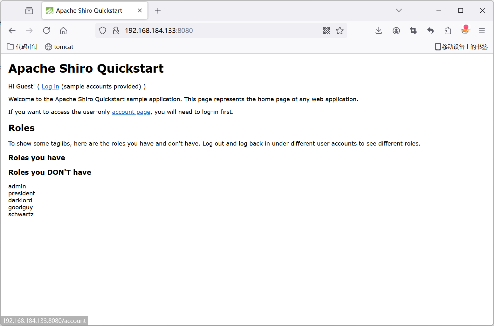Click the 'admin' role text

17,186
